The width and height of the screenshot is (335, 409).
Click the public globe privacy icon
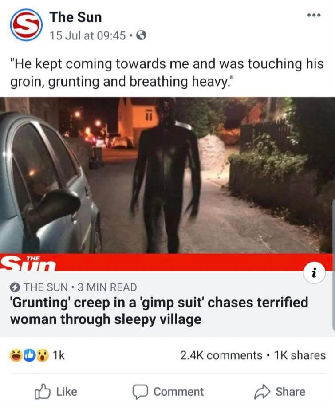(x=141, y=35)
